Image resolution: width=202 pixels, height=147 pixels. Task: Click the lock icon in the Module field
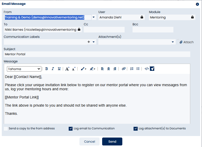click(x=192, y=17)
